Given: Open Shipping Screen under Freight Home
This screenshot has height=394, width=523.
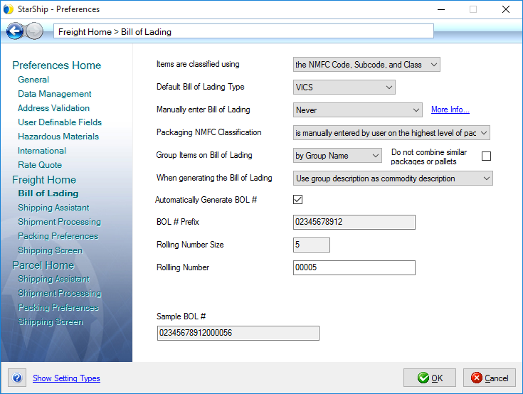Looking at the screenshot, I should pyautogui.click(x=50, y=250).
